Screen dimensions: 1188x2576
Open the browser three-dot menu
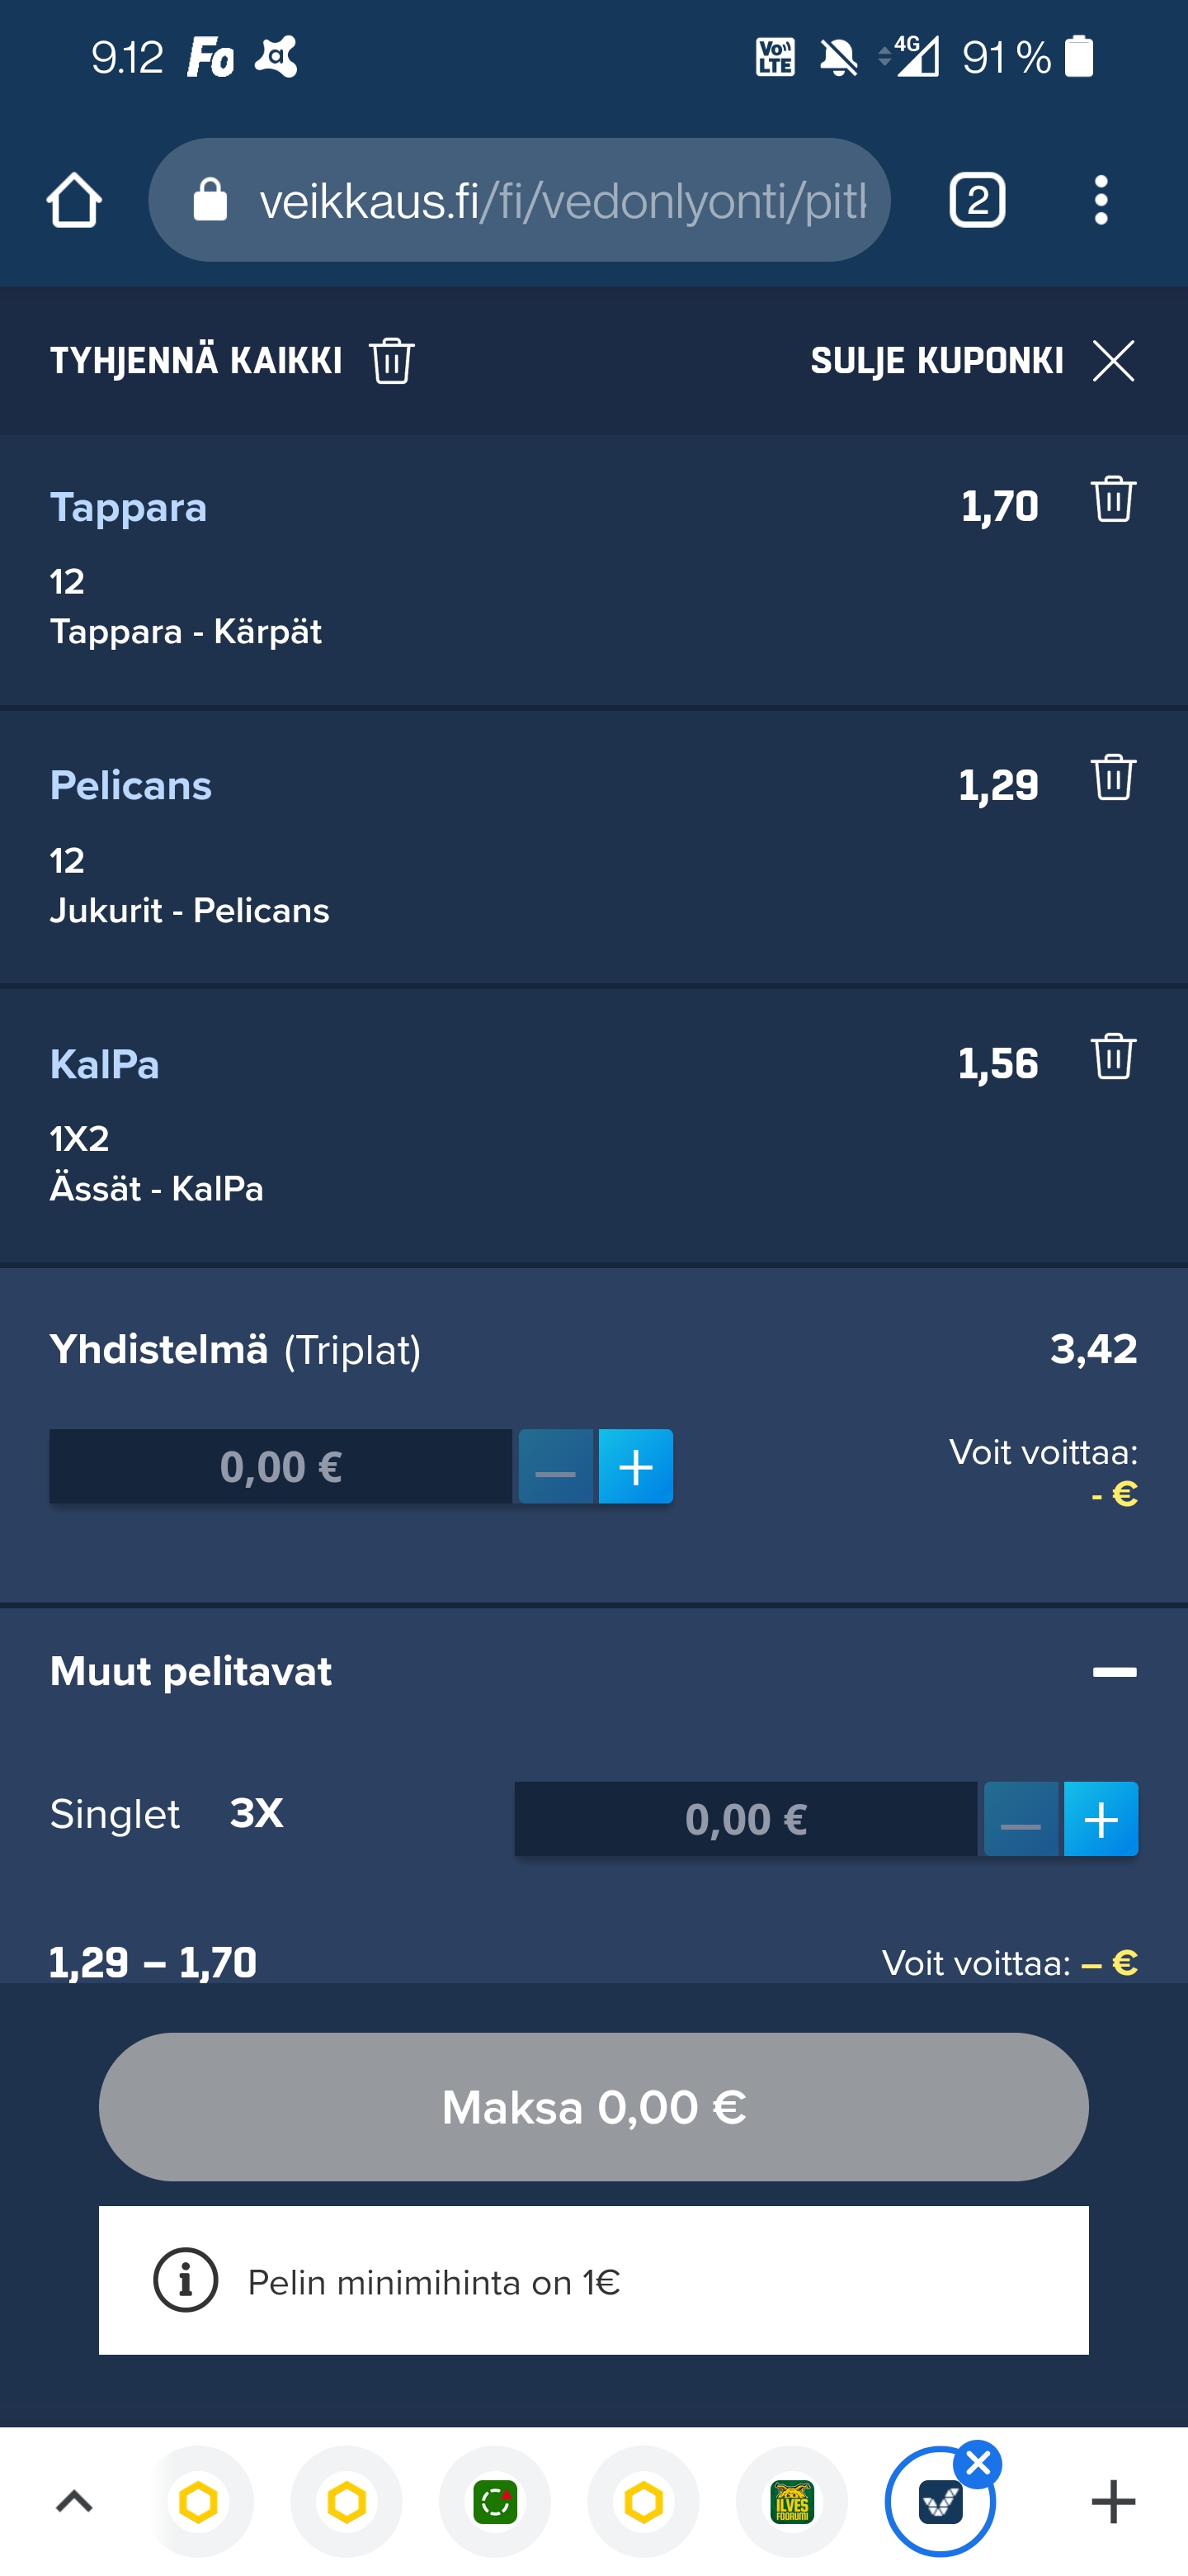coord(1100,200)
